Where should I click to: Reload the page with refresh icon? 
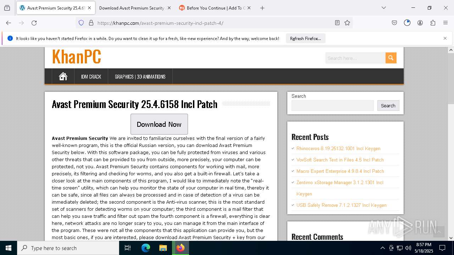tap(34, 23)
